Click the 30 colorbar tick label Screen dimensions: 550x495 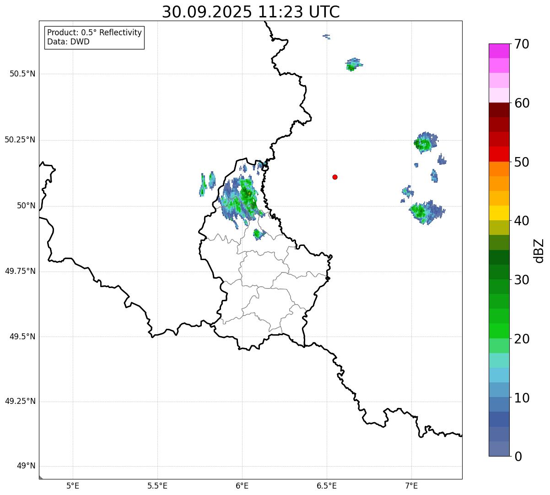(522, 280)
